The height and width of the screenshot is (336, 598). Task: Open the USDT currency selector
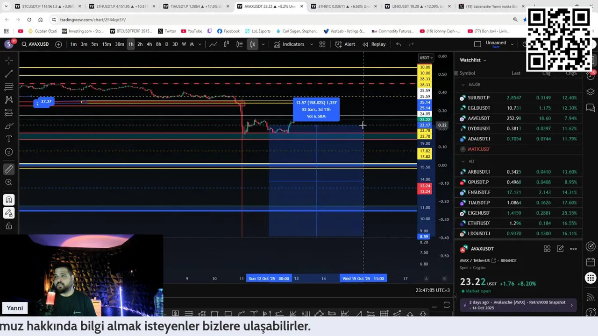pyautogui.click(x=426, y=58)
